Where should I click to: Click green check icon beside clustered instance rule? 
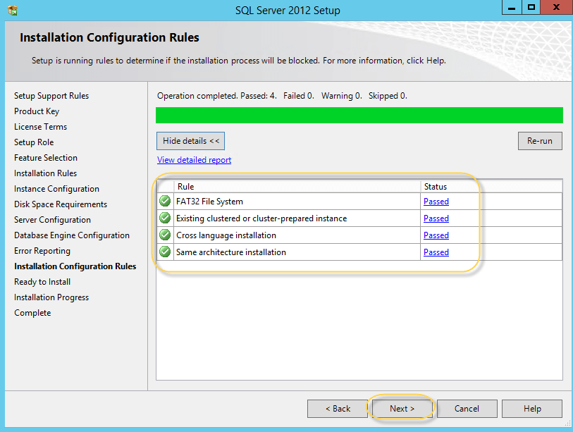coord(165,218)
